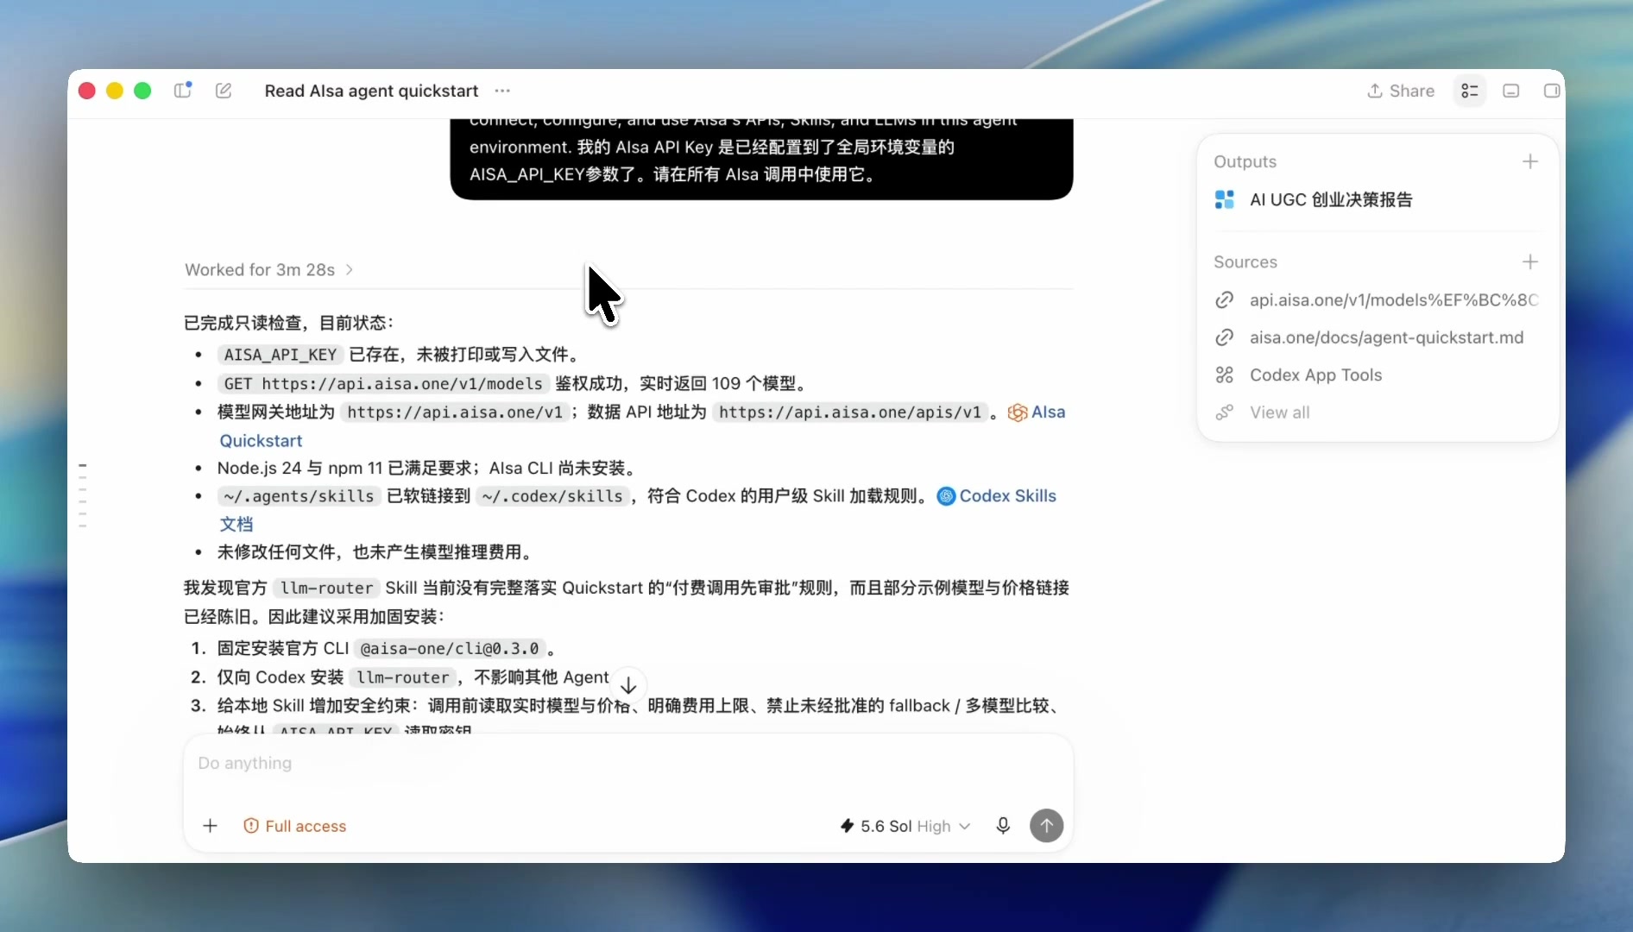Toggle the left sidebar panel icon
Screen dimensions: 1633x932
pos(182,91)
